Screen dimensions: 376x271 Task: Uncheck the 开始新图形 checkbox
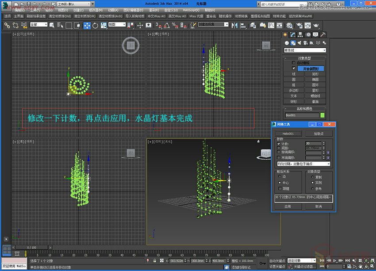[294, 68]
